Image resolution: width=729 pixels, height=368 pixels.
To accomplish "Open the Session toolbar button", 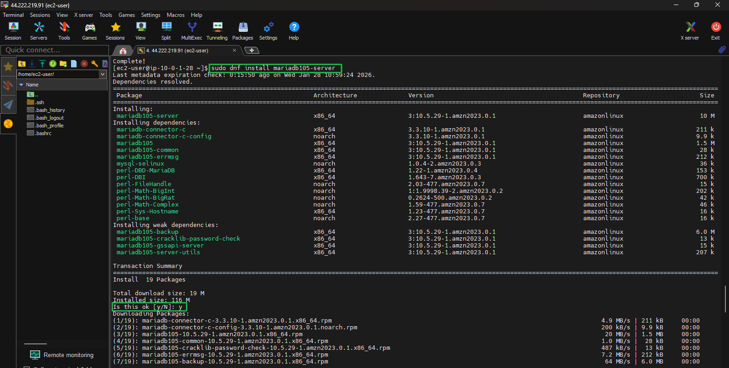I will point(13,31).
